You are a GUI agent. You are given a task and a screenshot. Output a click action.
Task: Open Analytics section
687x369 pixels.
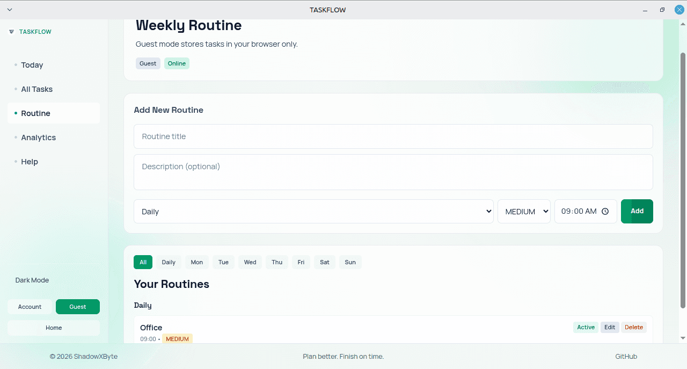click(x=54, y=138)
